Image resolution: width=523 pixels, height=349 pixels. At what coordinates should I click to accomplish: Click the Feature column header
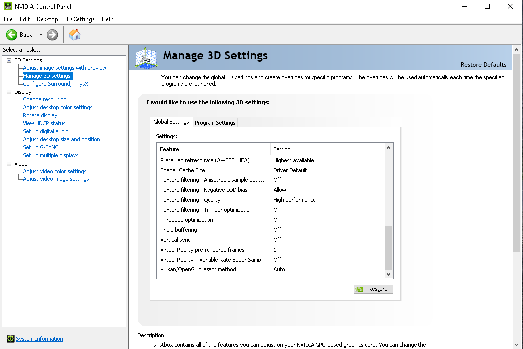coord(213,149)
